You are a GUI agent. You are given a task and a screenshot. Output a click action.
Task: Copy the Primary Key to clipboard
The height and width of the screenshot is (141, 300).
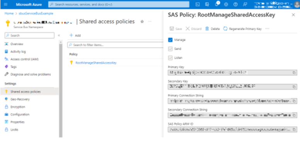point(294,73)
